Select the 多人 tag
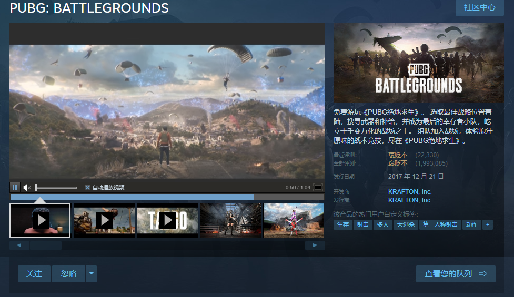 pyautogui.click(x=383, y=224)
